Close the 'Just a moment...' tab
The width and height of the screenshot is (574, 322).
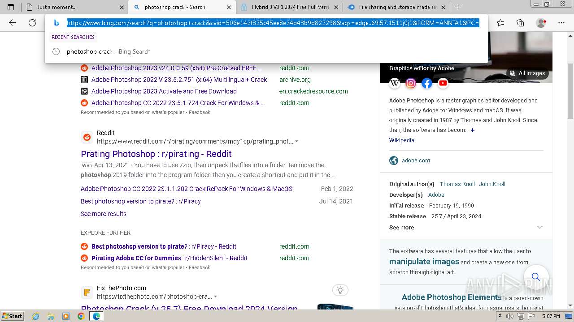click(x=122, y=7)
